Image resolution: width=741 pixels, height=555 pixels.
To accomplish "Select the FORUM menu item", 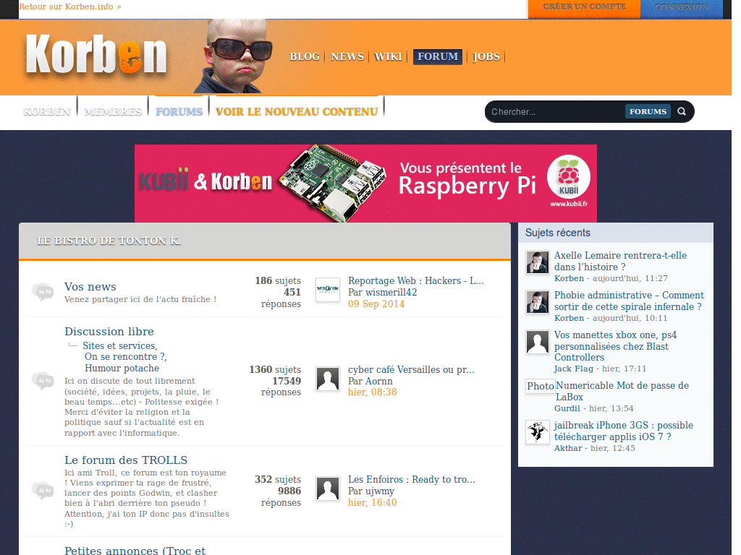I will [x=438, y=56].
